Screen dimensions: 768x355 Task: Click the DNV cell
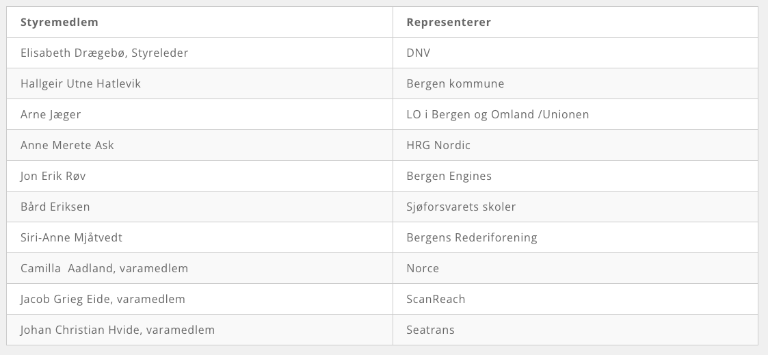[x=575, y=53]
